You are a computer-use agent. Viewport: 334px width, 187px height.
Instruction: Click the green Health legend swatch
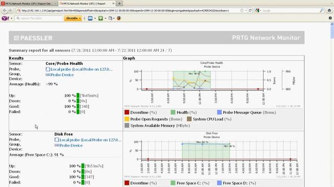point(173,112)
